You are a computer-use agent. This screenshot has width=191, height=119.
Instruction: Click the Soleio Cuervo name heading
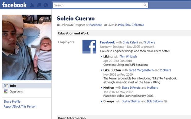pyautogui.click(x=76, y=19)
